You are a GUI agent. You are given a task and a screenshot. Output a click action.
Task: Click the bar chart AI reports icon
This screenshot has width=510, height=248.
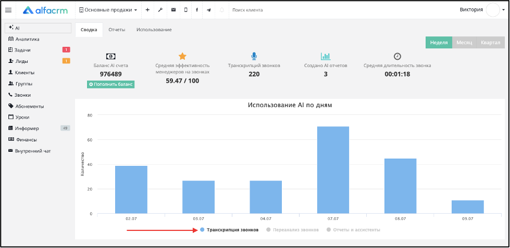pyautogui.click(x=326, y=57)
